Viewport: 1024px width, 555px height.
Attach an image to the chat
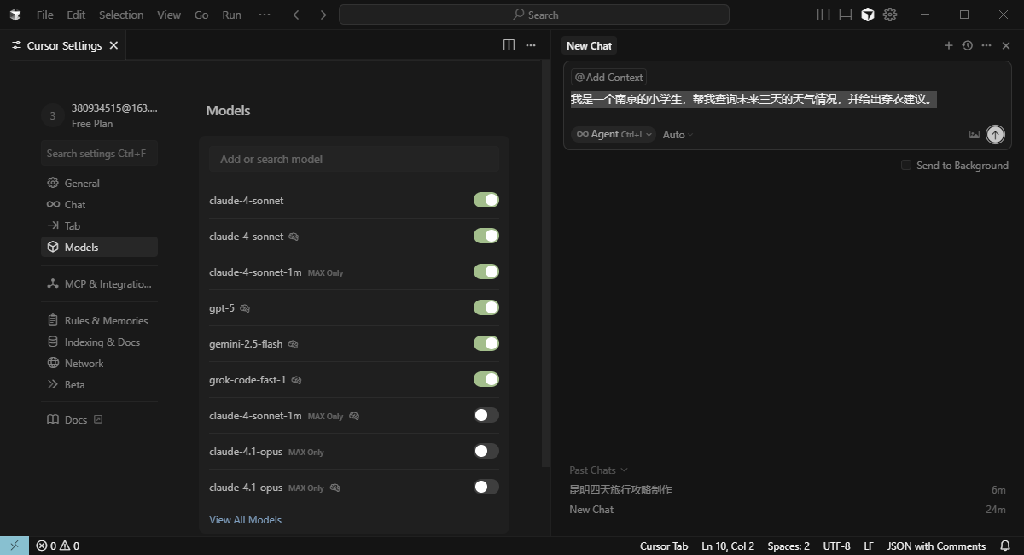point(975,134)
